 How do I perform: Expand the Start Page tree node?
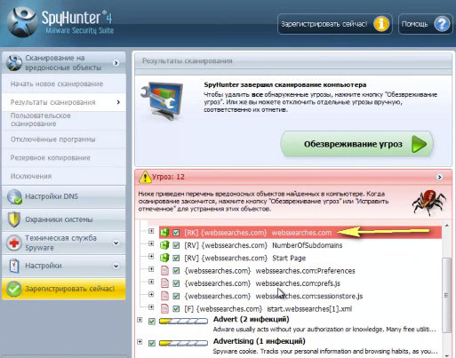pyautogui.click(x=151, y=256)
